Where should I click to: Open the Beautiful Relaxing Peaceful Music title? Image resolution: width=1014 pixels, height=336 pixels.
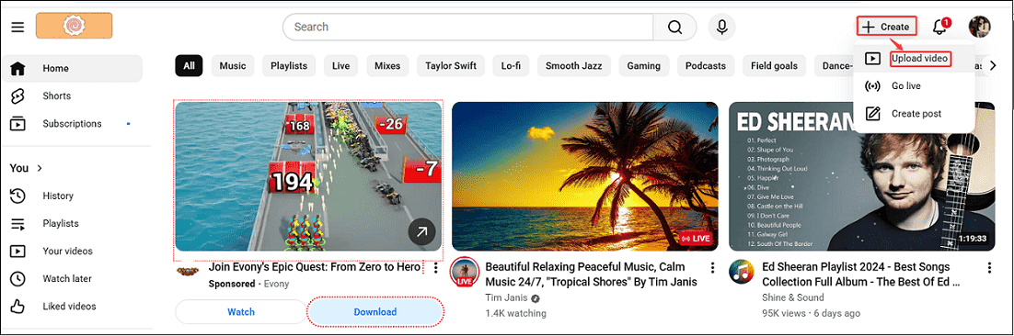click(591, 274)
